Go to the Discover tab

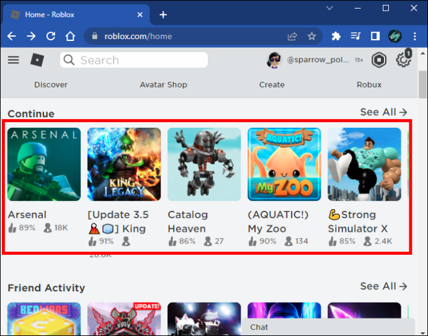pyautogui.click(x=51, y=85)
